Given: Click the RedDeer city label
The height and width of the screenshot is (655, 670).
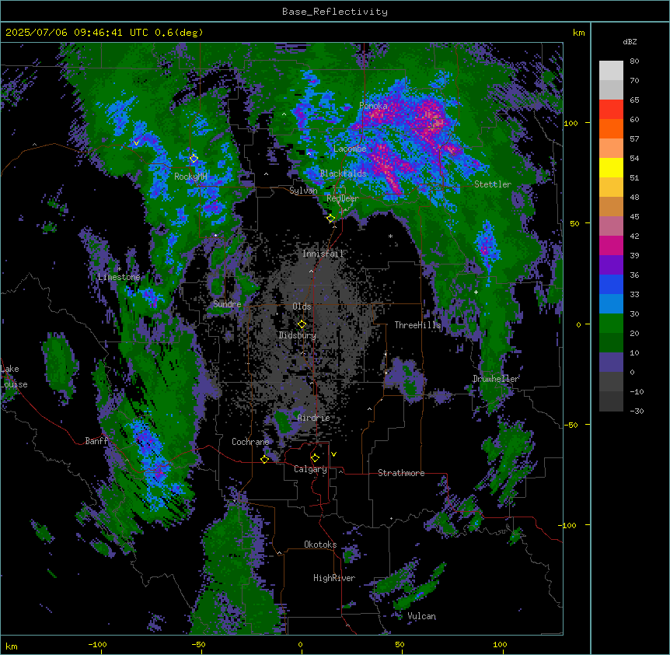Looking at the screenshot, I should point(343,198).
